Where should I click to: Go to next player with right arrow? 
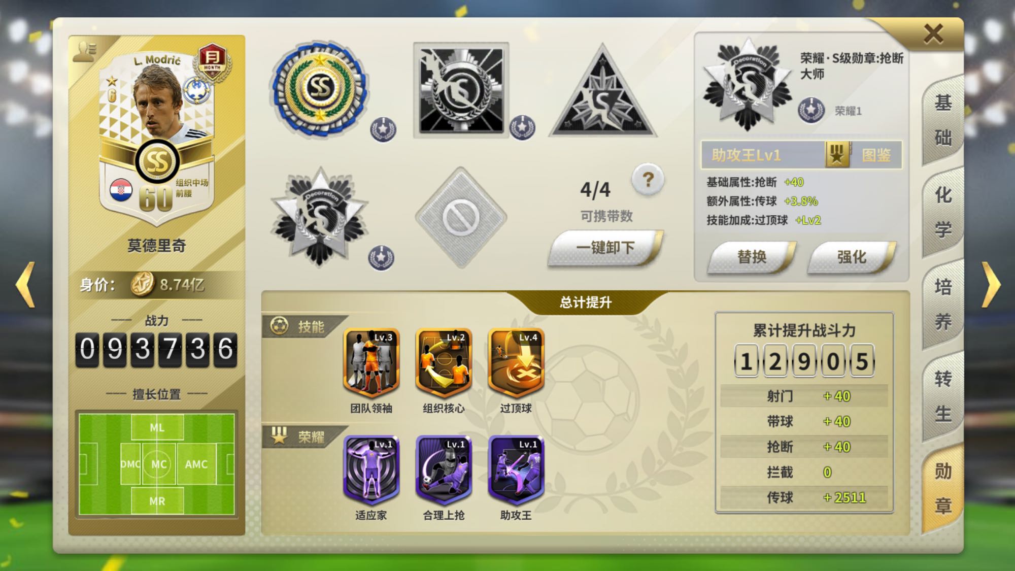click(991, 285)
